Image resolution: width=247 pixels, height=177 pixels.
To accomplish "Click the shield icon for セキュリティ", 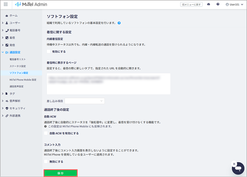I will tap(7, 108).
